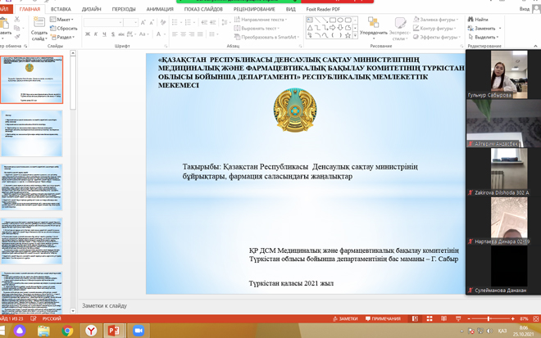Click the slide panel scroll down arrow

(73, 311)
